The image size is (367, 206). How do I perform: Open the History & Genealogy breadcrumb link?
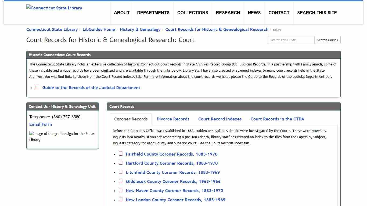140,29
